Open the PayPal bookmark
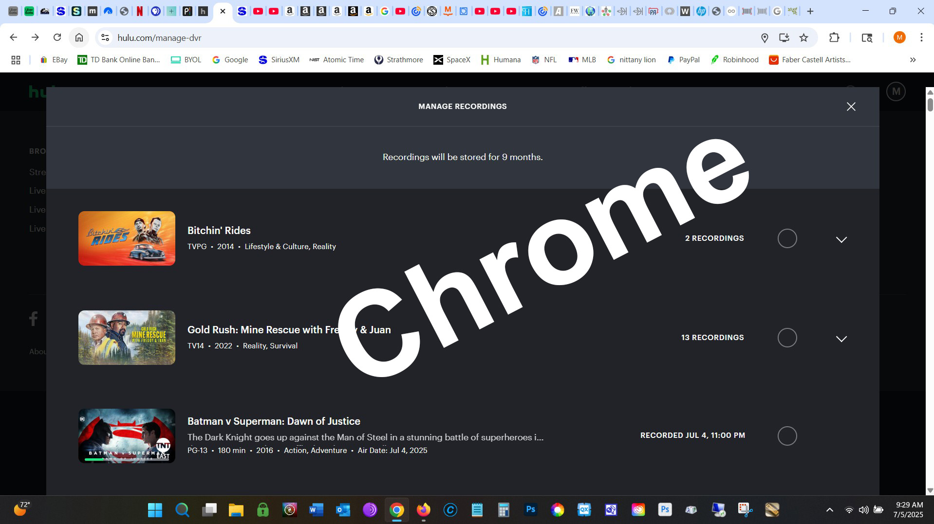 tap(683, 60)
